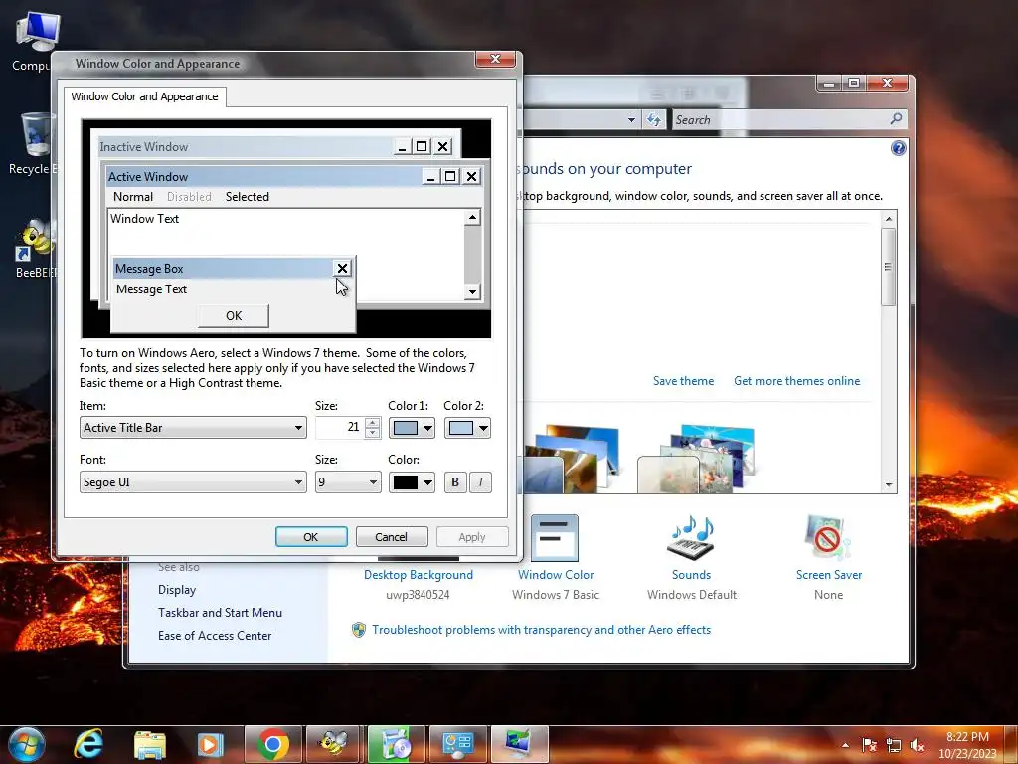Image resolution: width=1018 pixels, height=764 pixels.
Task: Click the Message Text in preview
Action: tap(151, 289)
